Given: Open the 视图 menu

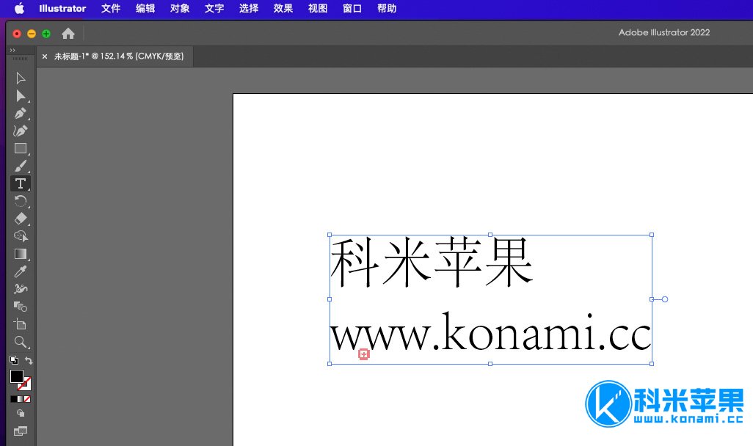Looking at the screenshot, I should tap(318, 8).
